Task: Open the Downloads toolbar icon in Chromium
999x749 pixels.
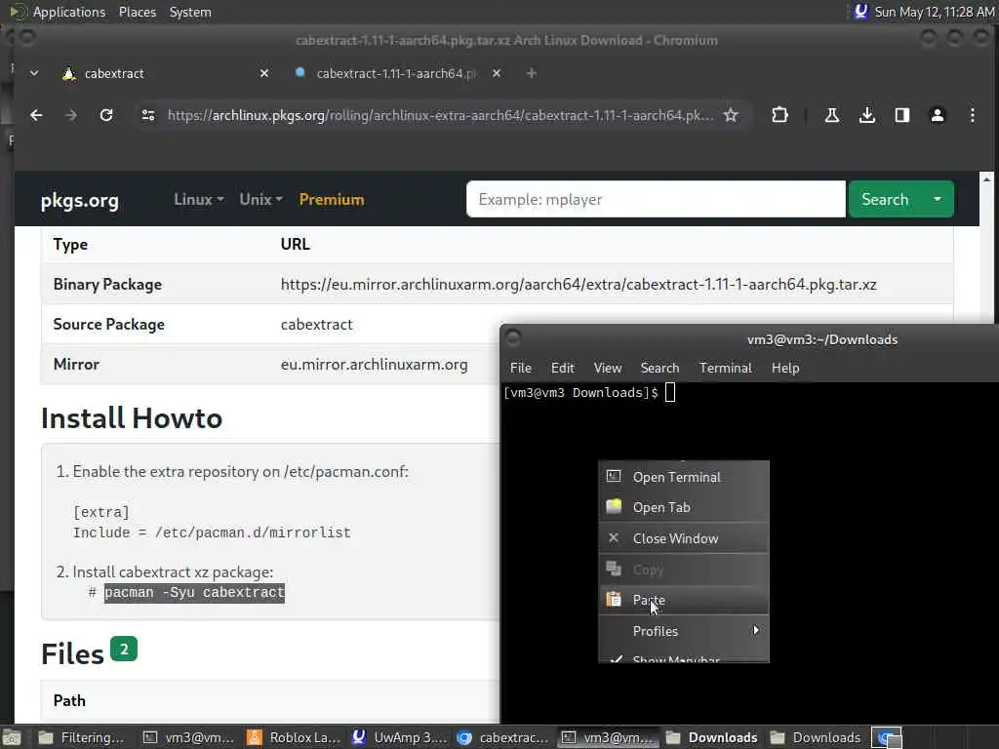Action: pos(866,115)
